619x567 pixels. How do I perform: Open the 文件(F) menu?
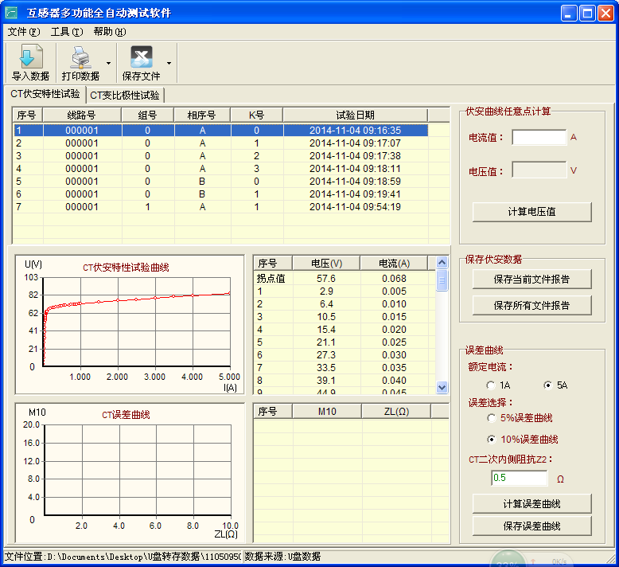pos(24,32)
